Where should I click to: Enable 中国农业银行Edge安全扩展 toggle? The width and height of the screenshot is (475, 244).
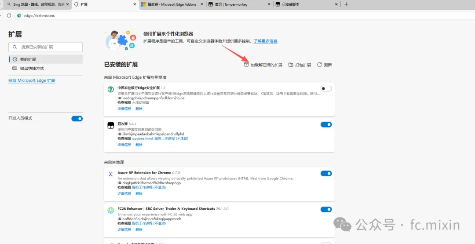[326, 88]
